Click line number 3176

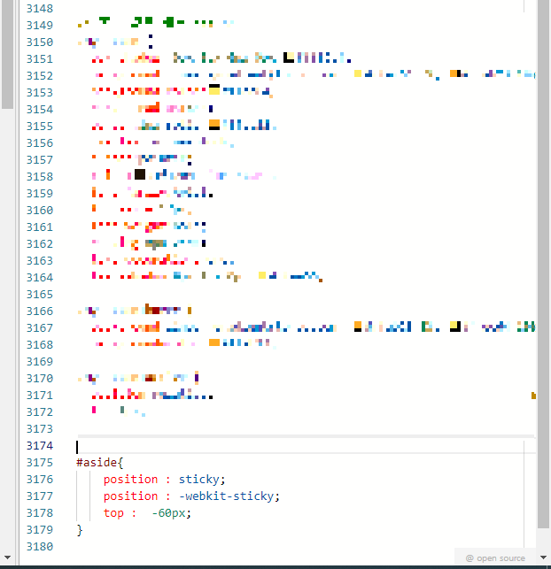(x=40, y=480)
